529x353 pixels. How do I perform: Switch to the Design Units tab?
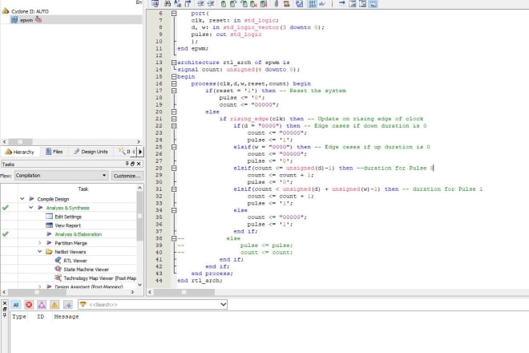coord(91,152)
